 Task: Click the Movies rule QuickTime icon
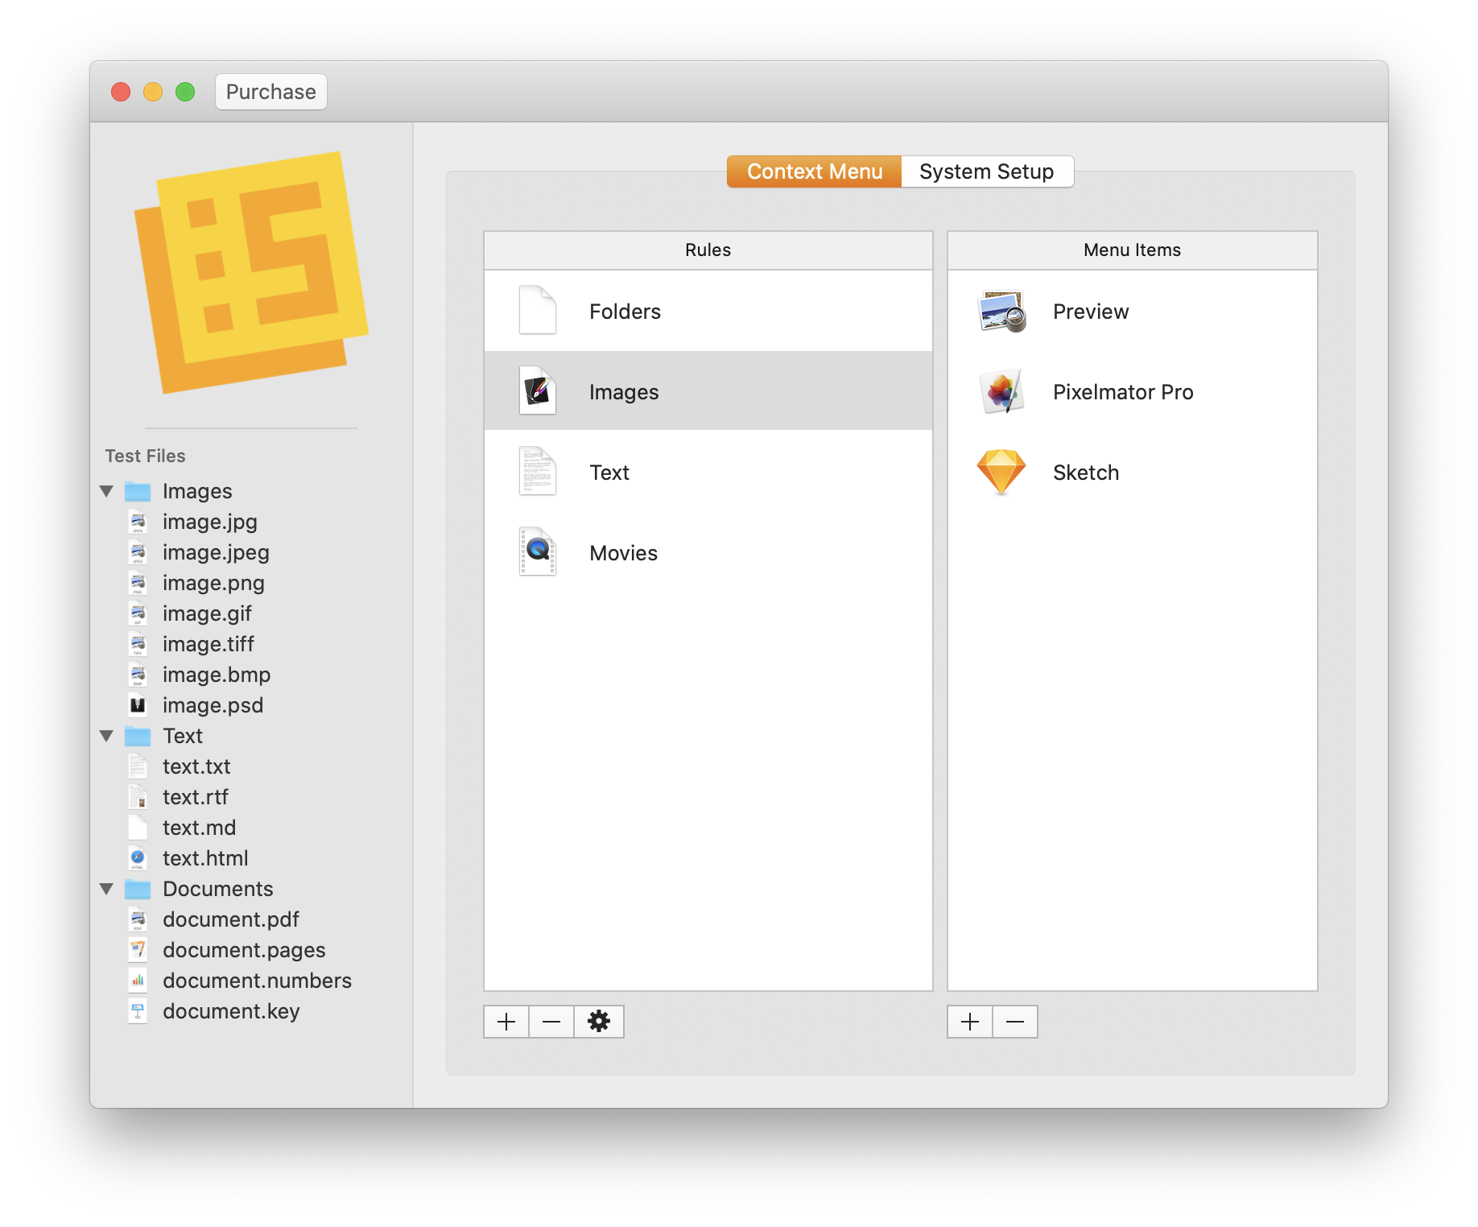pos(538,552)
